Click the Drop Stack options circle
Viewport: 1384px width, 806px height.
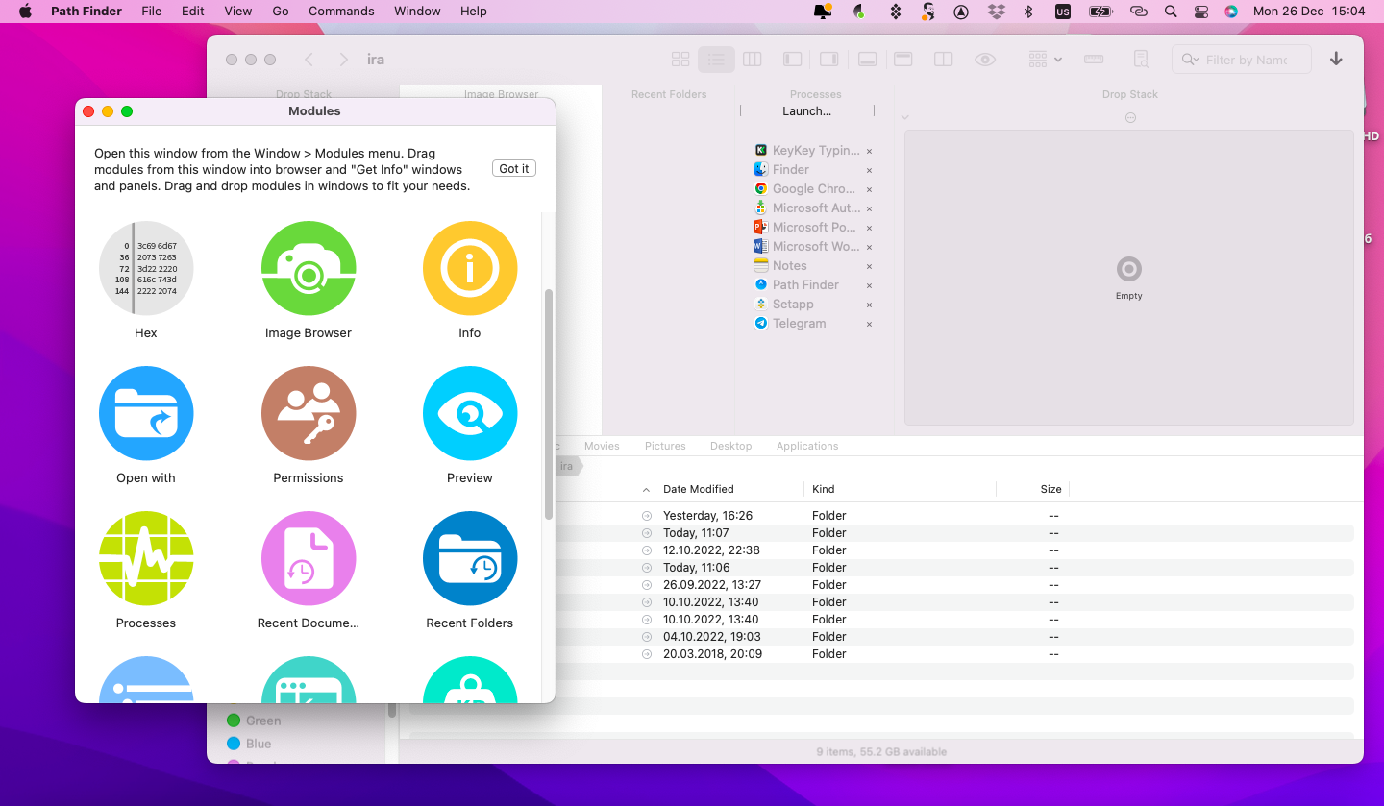1130,117
